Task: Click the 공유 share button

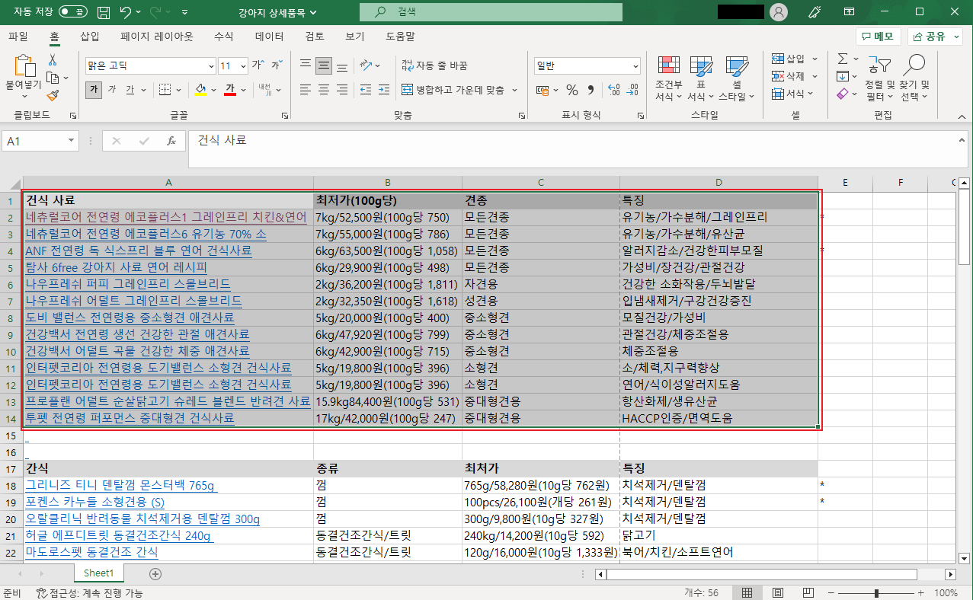Action: click(x=936, y=37)
